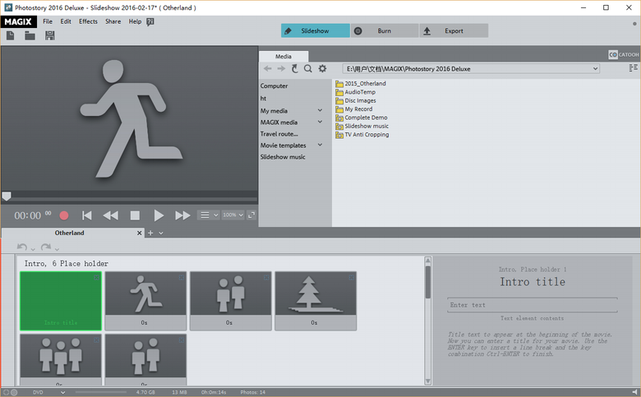
Task: Save the project using the floppy disk icon
Action: (50, 35)
